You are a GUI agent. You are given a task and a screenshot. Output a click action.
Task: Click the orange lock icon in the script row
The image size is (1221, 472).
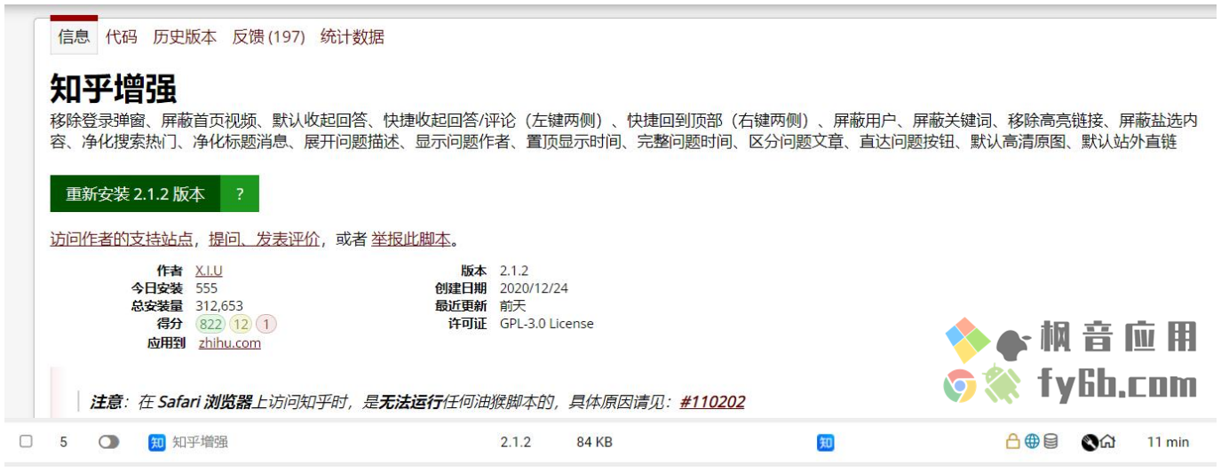(1012, 441)
